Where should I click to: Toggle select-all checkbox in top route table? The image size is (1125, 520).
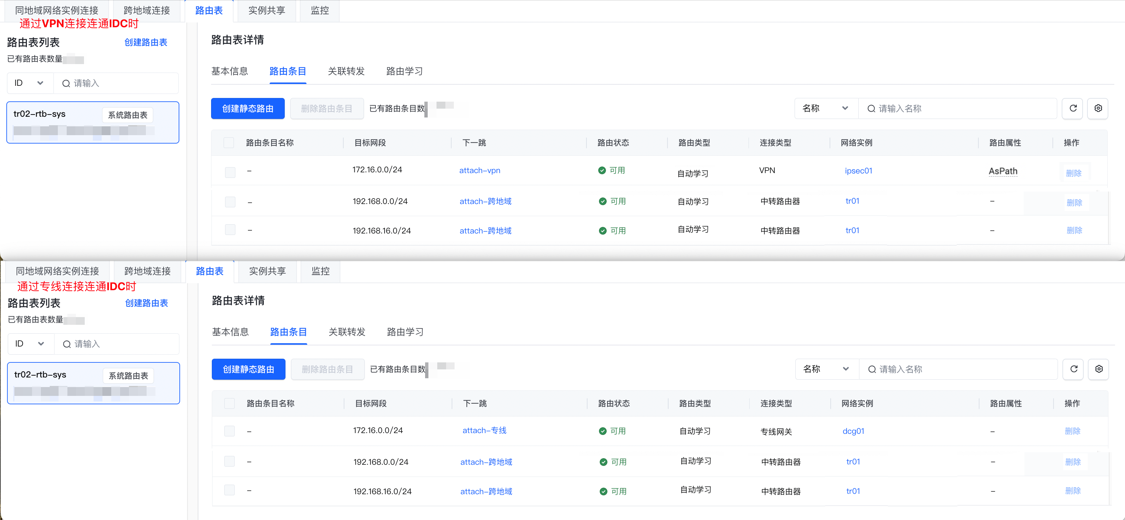(228, 143)
